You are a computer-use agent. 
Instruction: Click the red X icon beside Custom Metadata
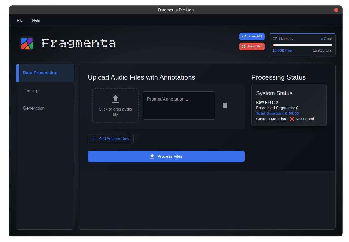point(292,119)
